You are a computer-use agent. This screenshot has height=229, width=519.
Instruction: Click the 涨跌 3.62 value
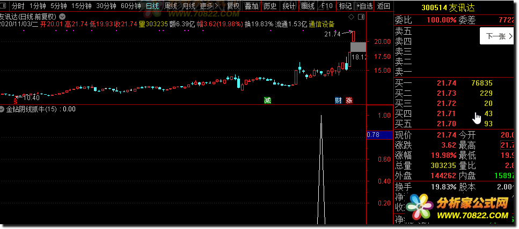click(x=449, y=145)
